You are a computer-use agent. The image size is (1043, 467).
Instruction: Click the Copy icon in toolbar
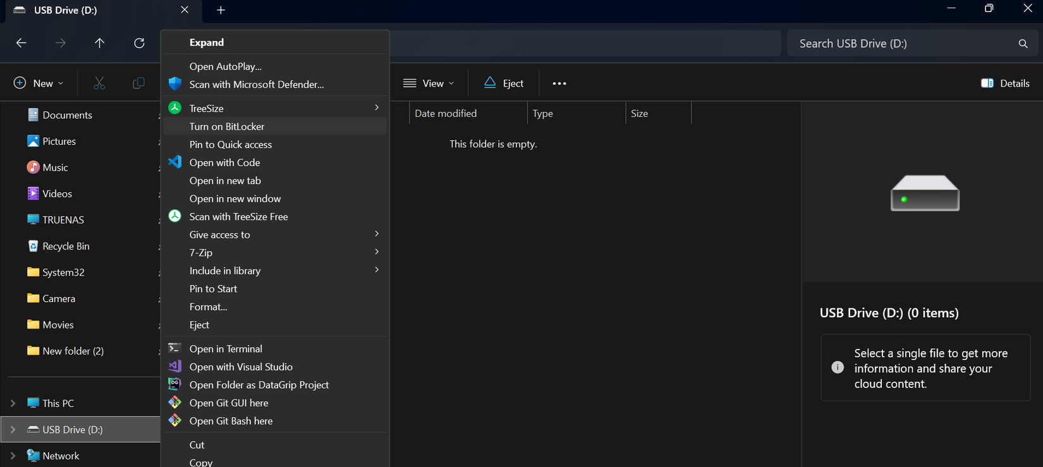tap(138, 83)
